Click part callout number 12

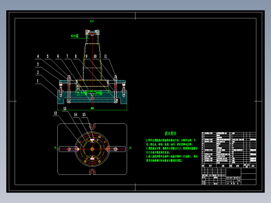pos(55,113)
